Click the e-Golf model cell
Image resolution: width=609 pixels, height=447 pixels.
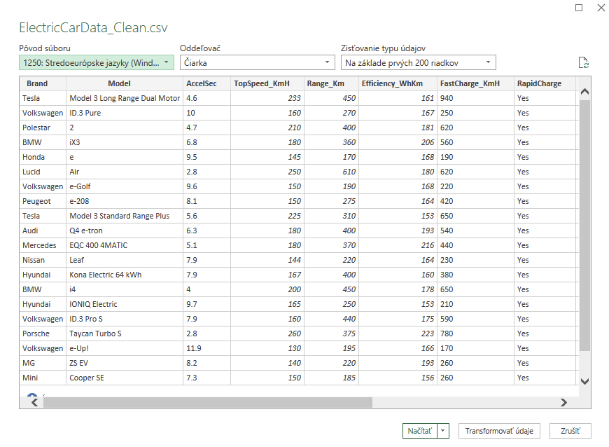[x=125, y=186]
